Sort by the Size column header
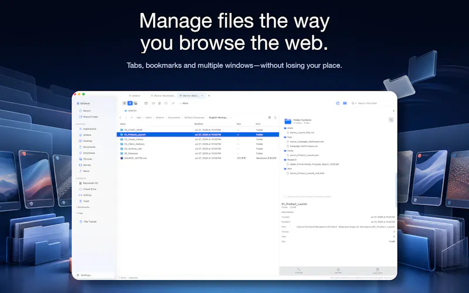This screenshot has width=469, height=293. [x=239, y=124]
